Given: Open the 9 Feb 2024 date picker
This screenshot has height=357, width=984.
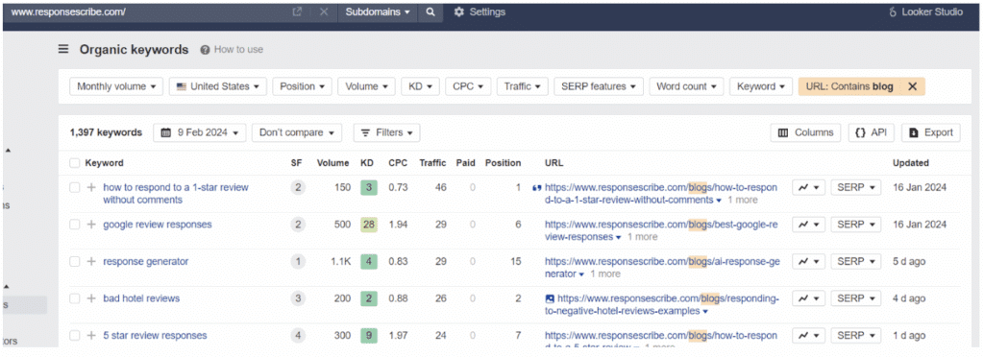Looking at the screenshot, I should 200,132.
